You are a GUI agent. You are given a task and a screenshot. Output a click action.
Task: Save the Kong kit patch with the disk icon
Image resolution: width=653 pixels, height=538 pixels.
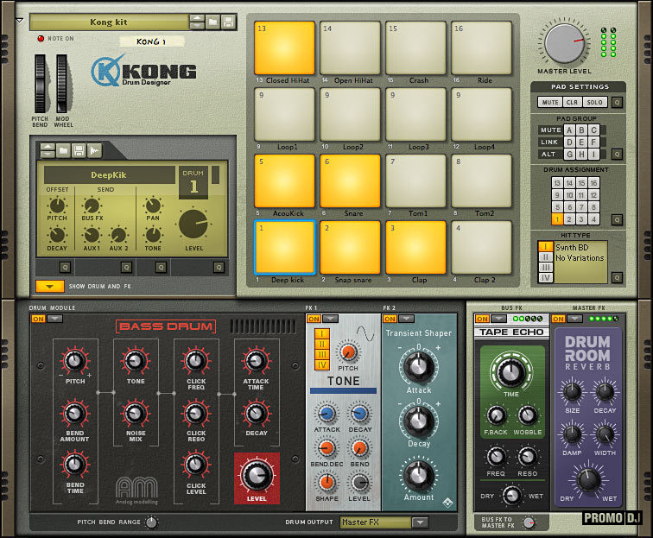(x=228, y=22)
